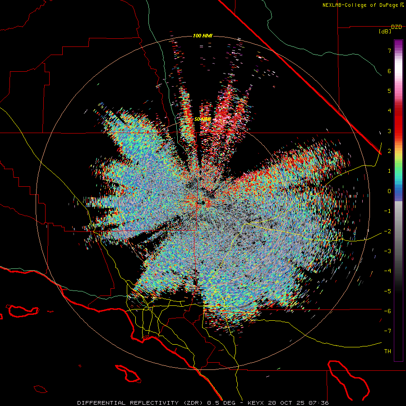Image resolution: width=406 pixels, height=406 pixels.
Task: Click the 6 value on the dB scale
Action: (389, 71)
